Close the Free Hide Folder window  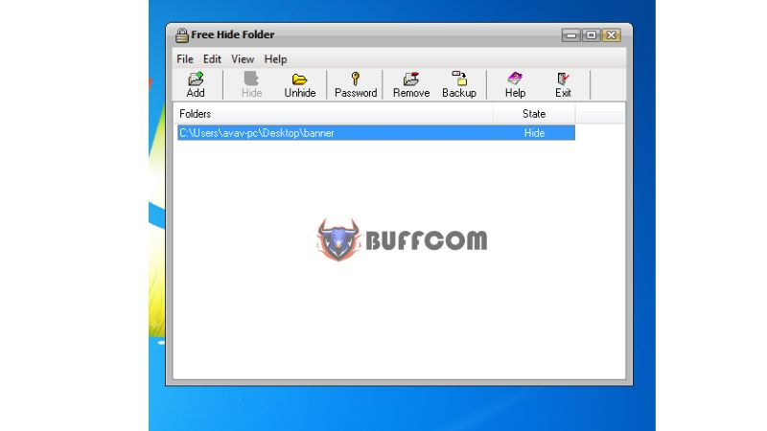(x=612, y=35)
